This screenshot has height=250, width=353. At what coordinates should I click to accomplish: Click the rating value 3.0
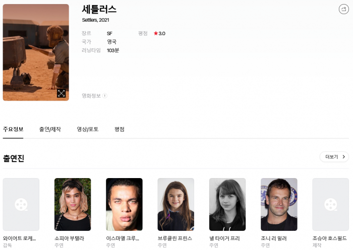pyautogui.click(x=162, y=34)
